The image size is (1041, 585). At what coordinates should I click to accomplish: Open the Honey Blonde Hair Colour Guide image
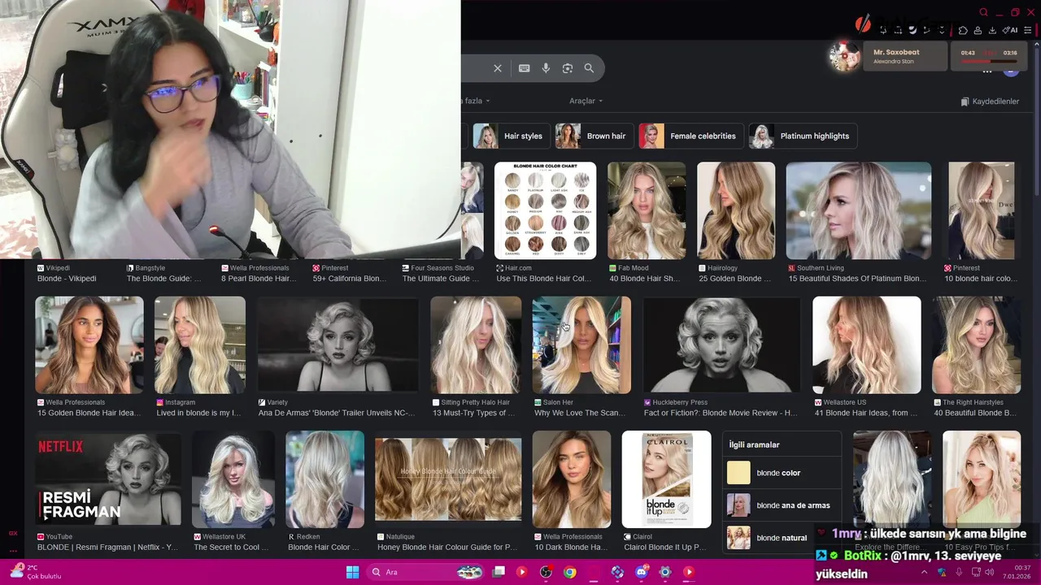pyautogui.click(x=448, y=479)
